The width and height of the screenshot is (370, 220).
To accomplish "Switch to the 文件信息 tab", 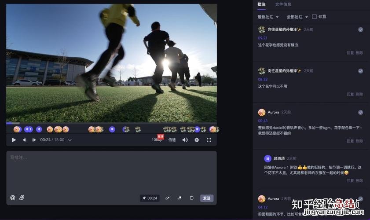I will pyautogui.click(x=283, y=4).
